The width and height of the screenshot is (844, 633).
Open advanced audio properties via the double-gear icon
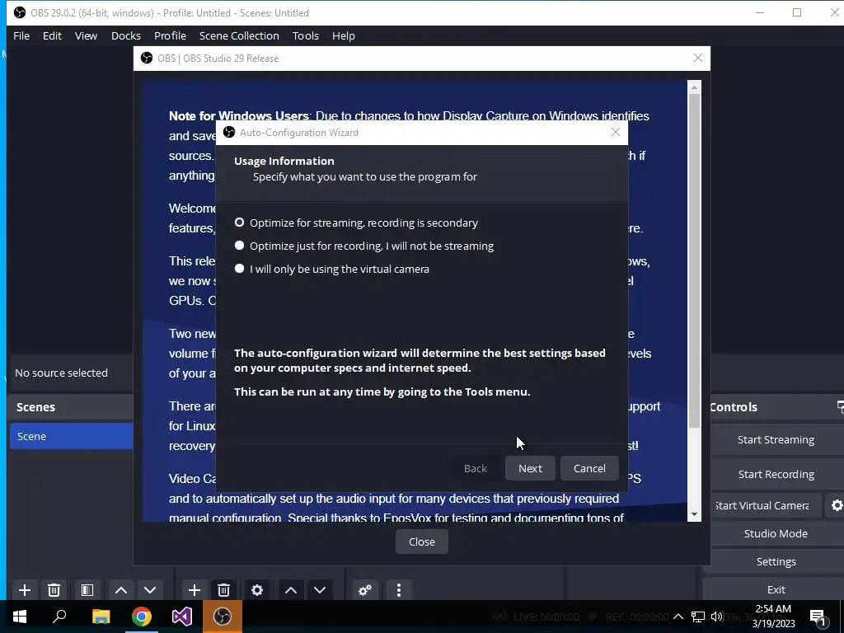[365, 590]
